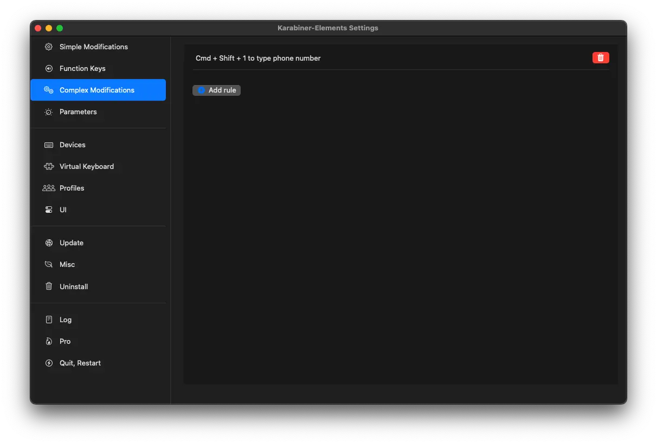
Task: Click the blue plus icon in Add rule
Action: pos(201,90)
